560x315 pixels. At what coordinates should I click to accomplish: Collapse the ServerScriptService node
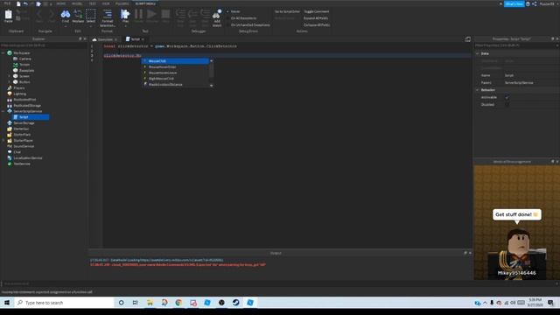click(3, 111)
